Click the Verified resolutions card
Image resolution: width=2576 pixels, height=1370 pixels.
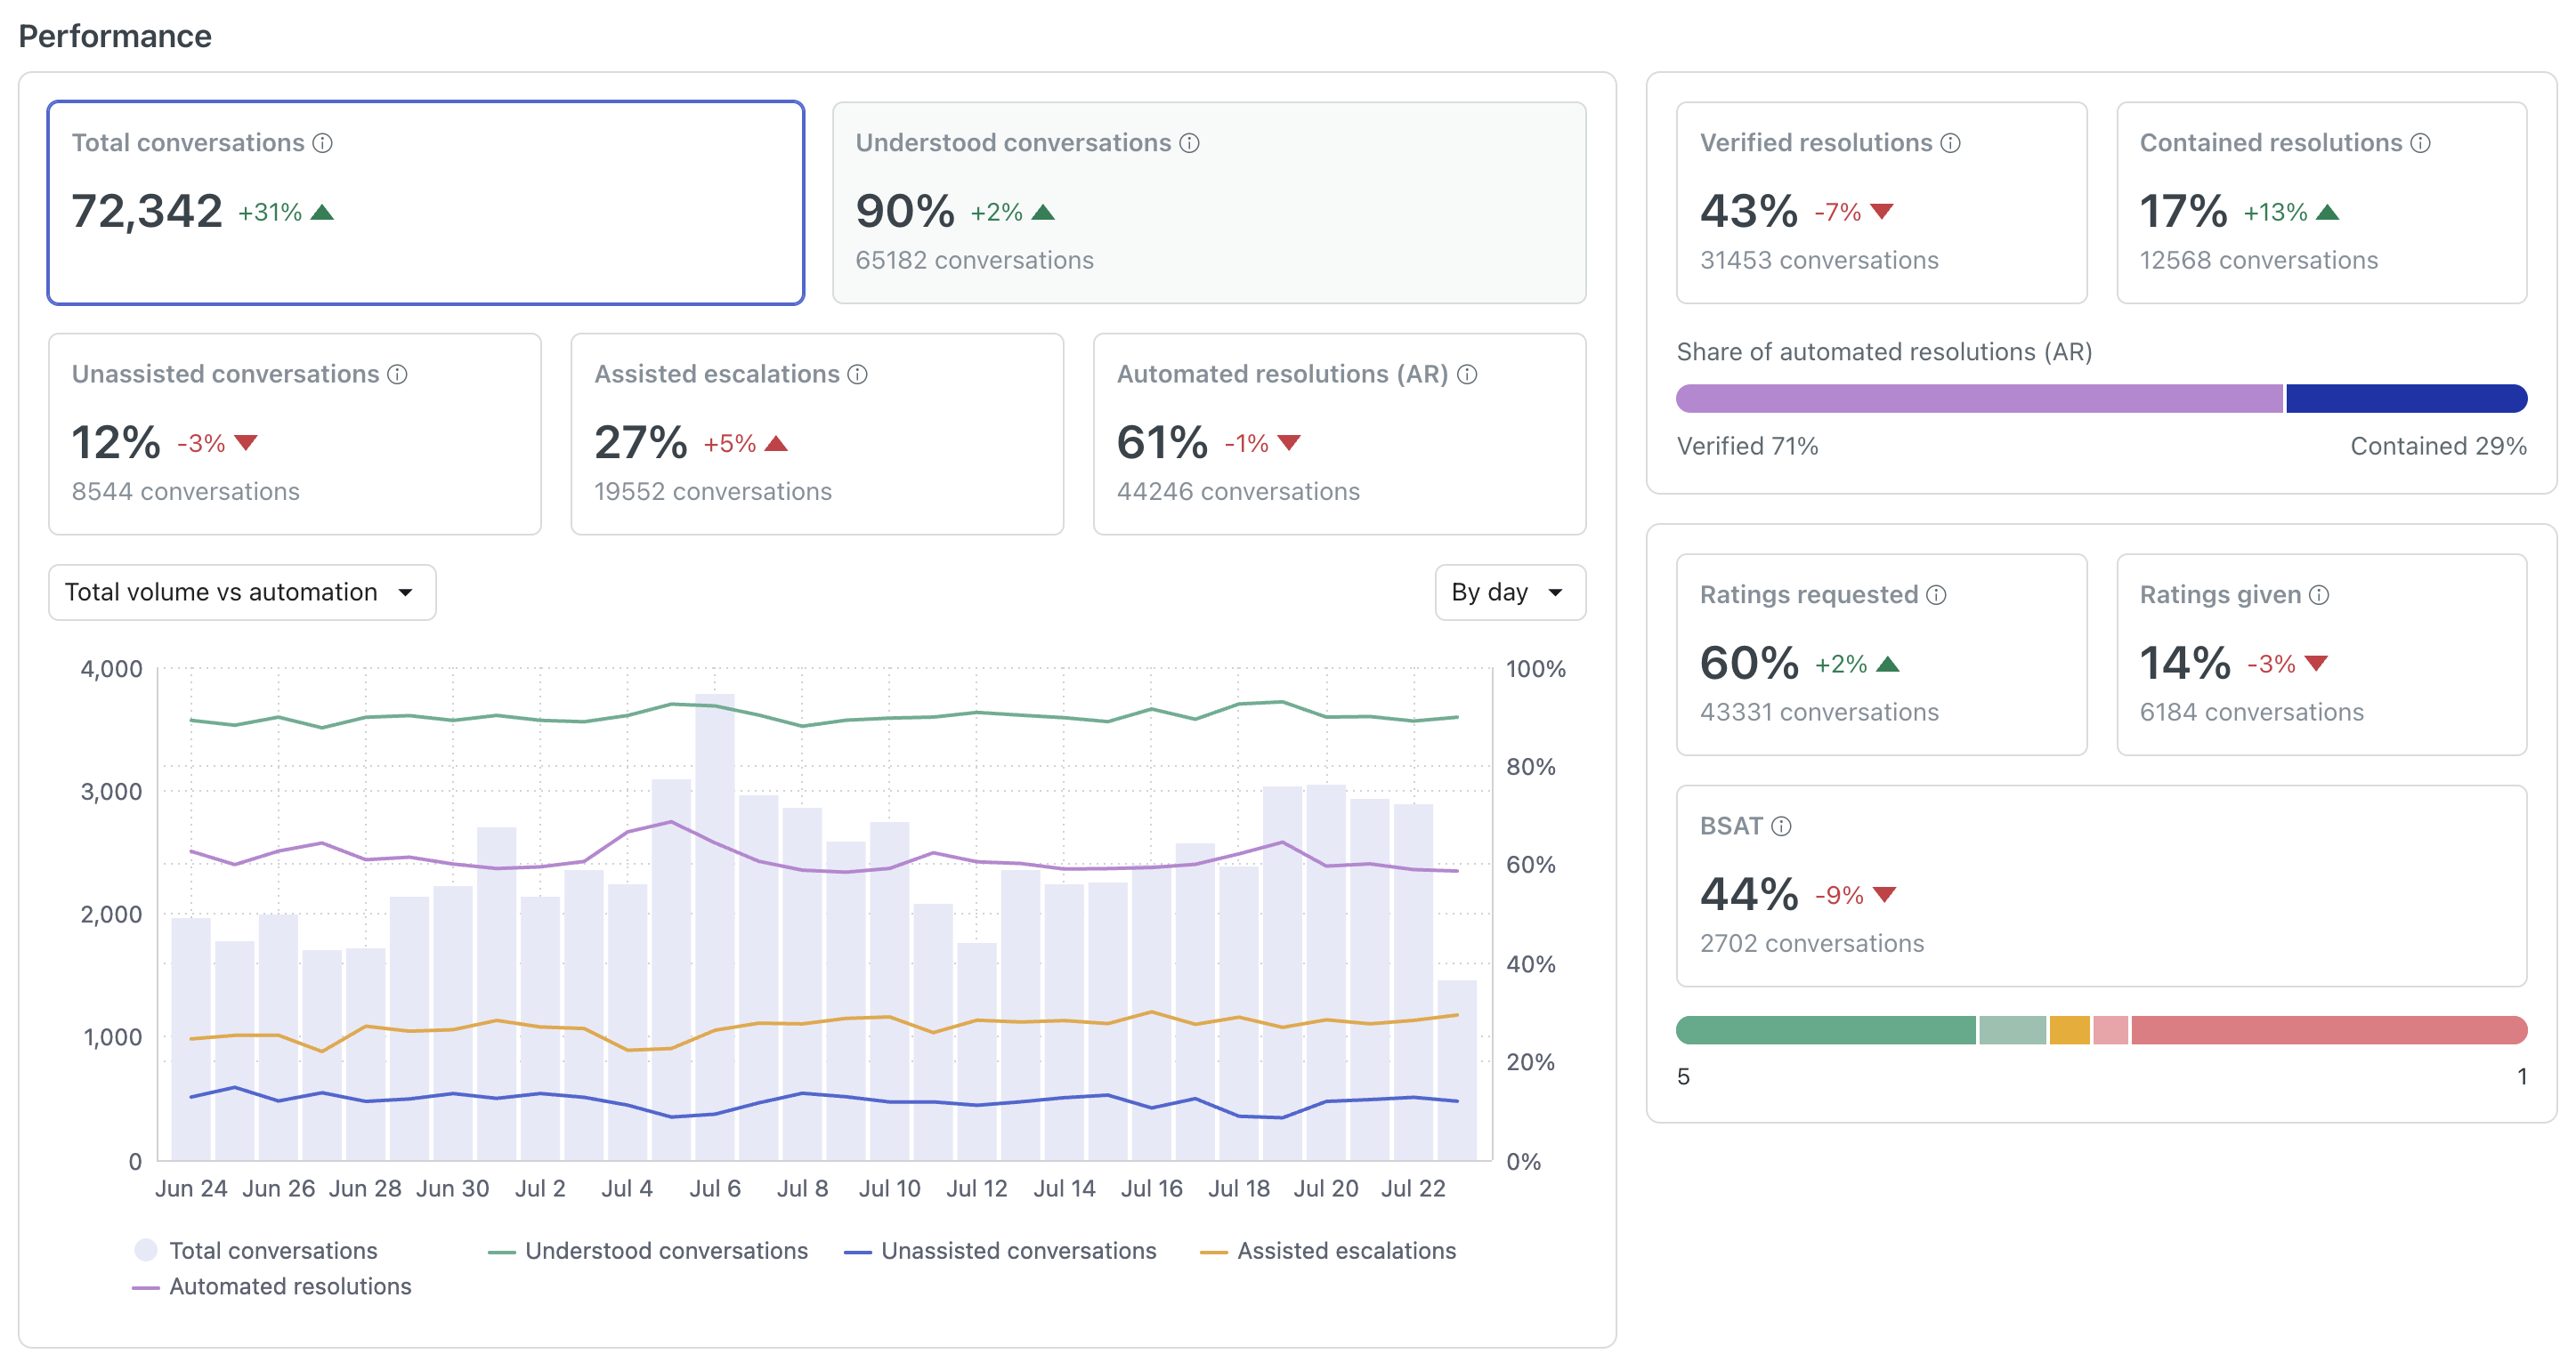(x=1881, y=203)
